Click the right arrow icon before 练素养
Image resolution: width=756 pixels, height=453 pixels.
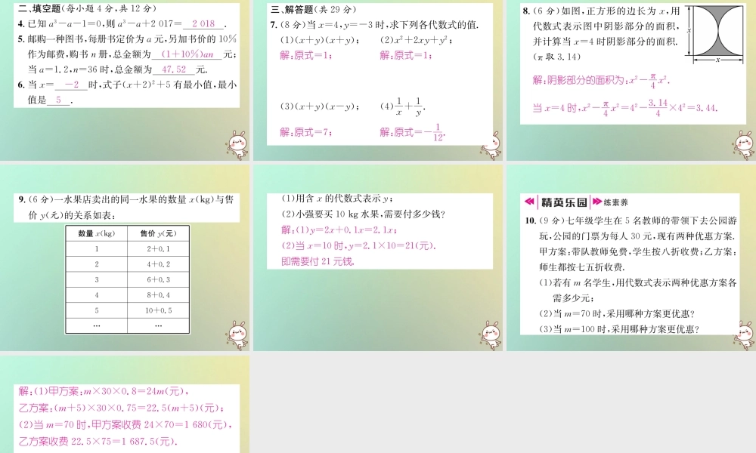597,202
